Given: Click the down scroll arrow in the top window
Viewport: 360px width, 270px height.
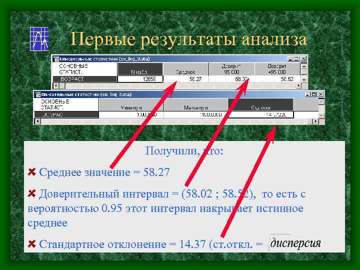Looking at the screenshot, I should point(304,79).
